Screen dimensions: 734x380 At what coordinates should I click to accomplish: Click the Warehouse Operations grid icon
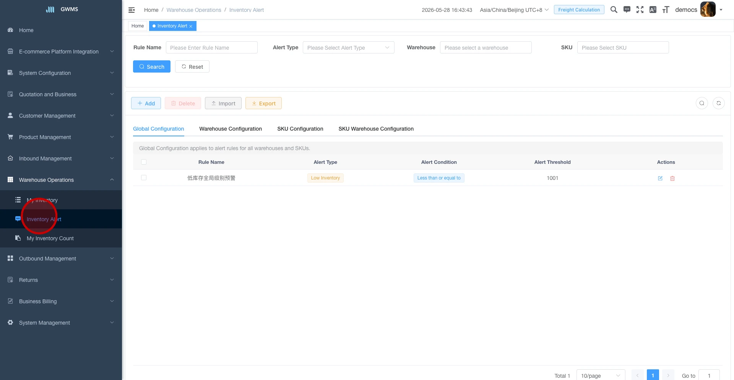[x=10, y=179]
